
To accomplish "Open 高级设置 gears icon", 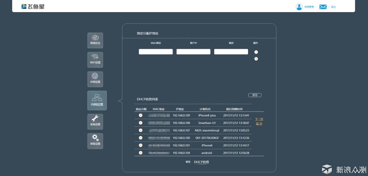I will coord(95,141).
